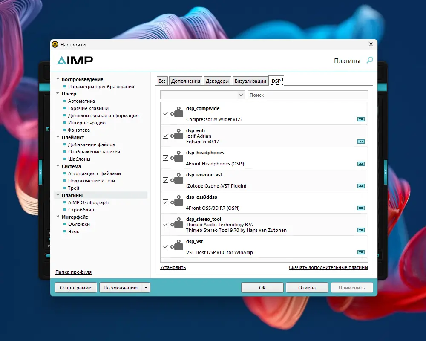Open the Декодеры tab
Viewport: 426px width, 341px height.
217,81
